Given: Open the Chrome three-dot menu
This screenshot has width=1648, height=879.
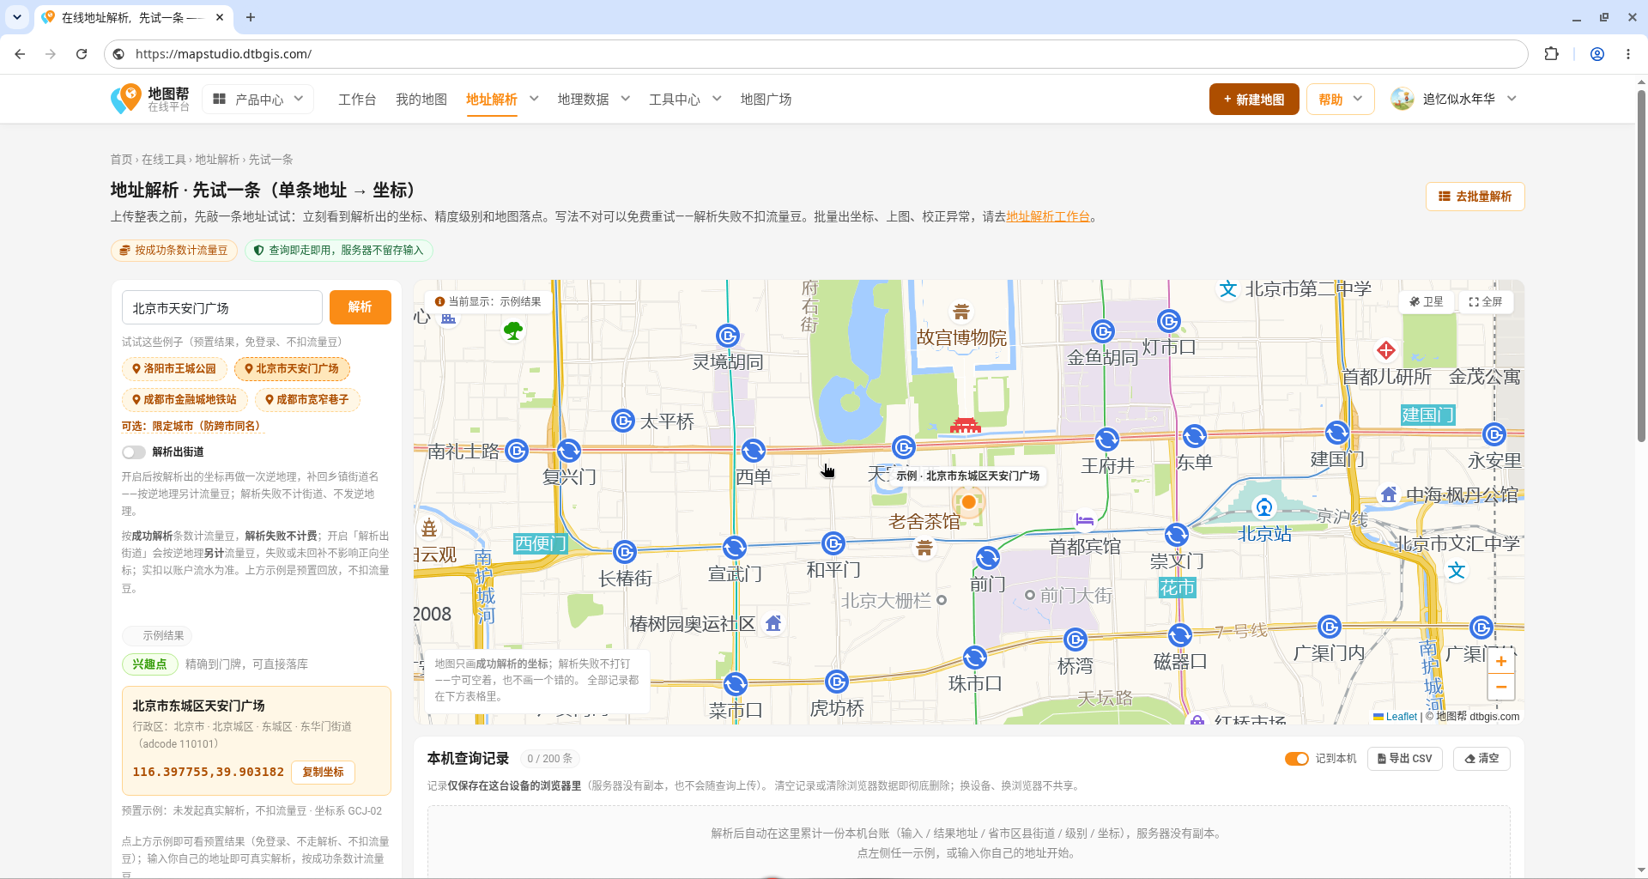Looking at the screenshot, I should pyautogui.click(x=1628, y=54).
